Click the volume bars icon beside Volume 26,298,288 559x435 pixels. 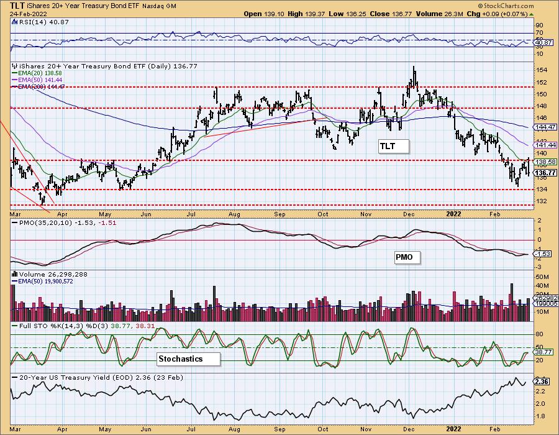14,274
